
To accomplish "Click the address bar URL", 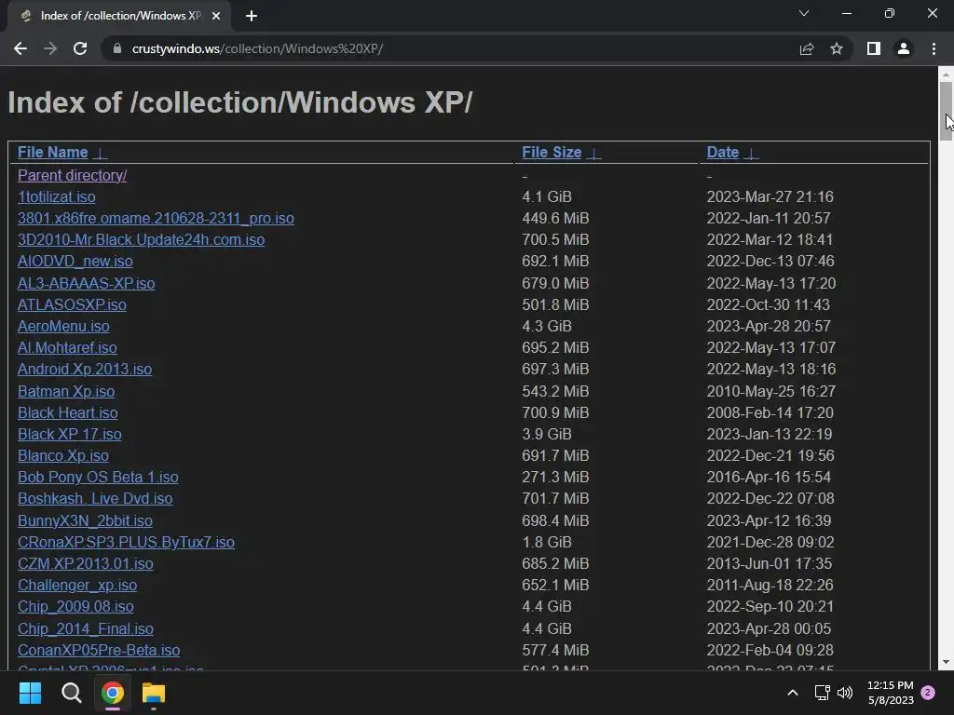I will [257, 48].
